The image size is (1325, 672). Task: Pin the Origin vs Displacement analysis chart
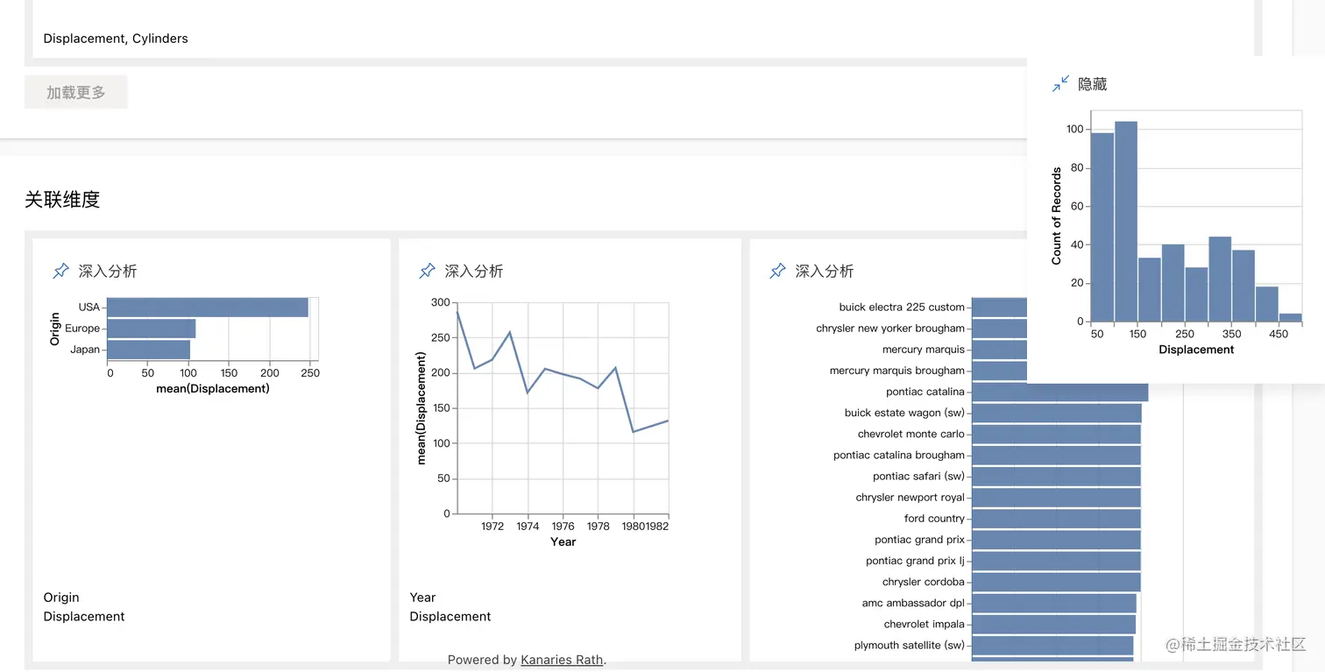(x=60, y=271)
